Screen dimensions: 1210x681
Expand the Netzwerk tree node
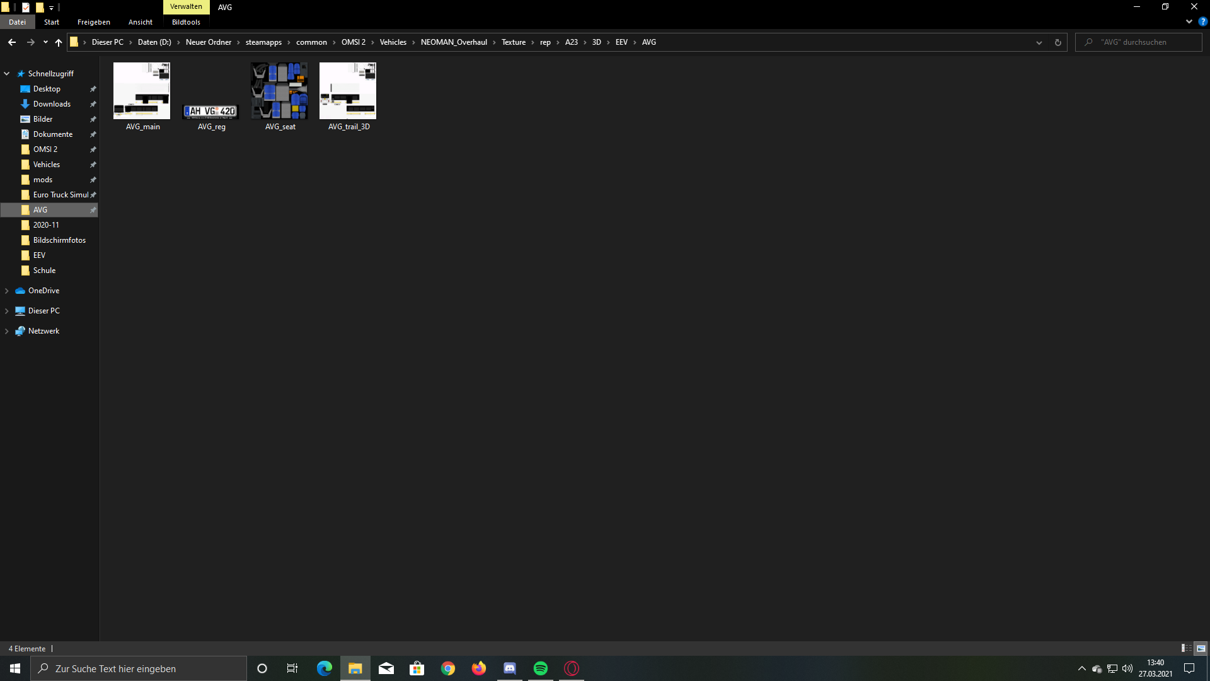coord(7,331)
